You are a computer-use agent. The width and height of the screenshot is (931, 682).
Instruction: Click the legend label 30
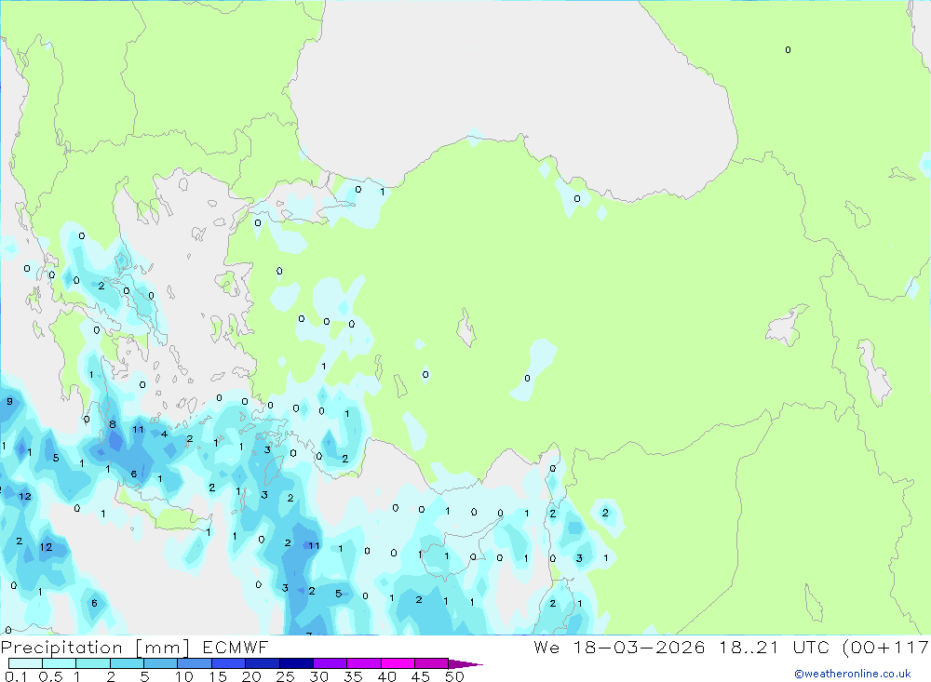pos(319,676)
